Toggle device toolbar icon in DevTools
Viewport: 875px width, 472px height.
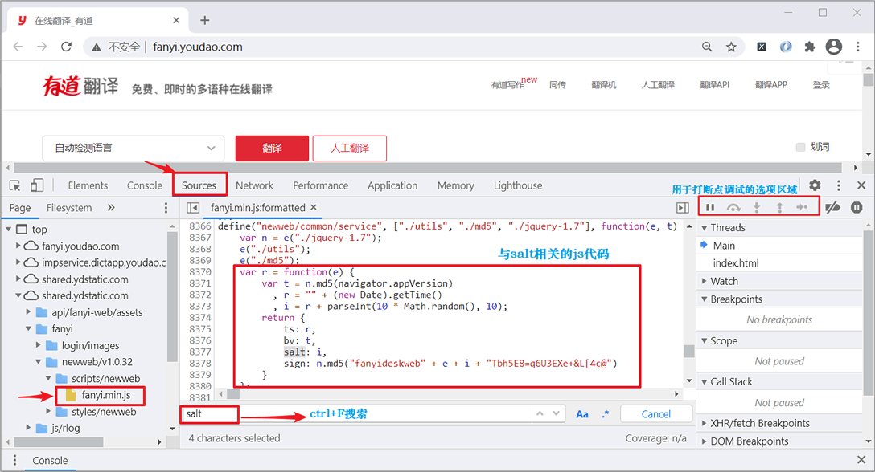coord(37,185)
